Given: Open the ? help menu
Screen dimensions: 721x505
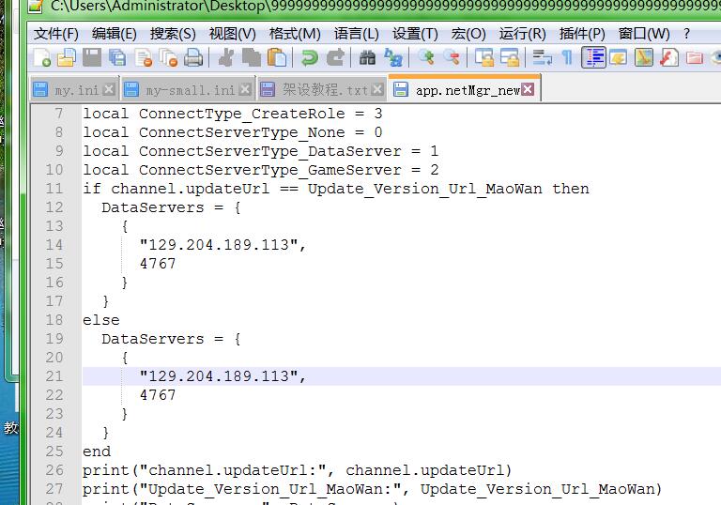Looking at the screenshot, I should (x=686, y=34).
